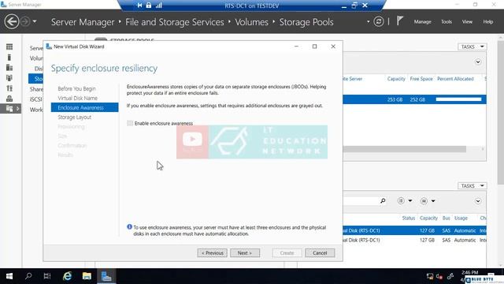The image size is (504, 284).
Task: Select the All Servers sidebar icon
Action: [x=9, y=68]
